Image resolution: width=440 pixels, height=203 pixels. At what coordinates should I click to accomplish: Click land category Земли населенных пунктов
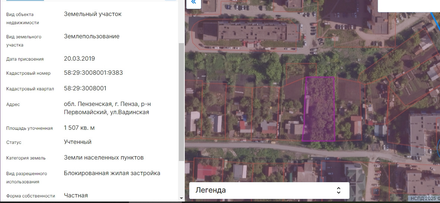[104, 158]
